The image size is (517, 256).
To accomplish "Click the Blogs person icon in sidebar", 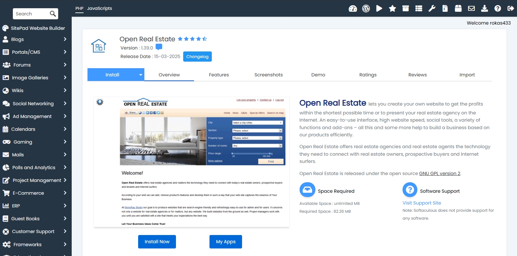I will point(5,39).
